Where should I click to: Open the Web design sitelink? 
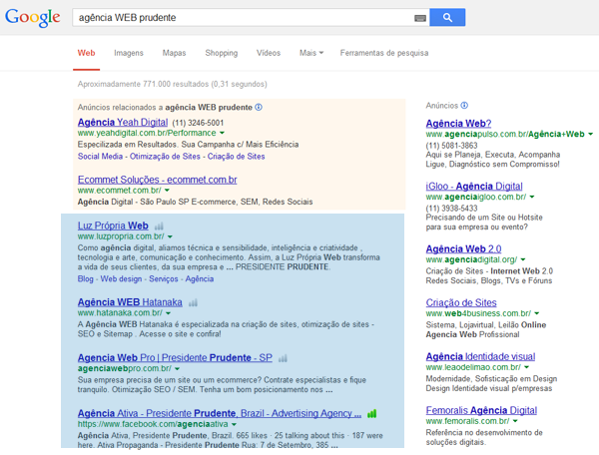[121, 279]
